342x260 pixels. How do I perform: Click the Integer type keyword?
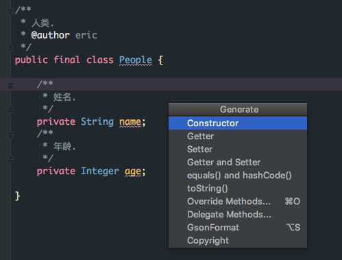[100, 172]
